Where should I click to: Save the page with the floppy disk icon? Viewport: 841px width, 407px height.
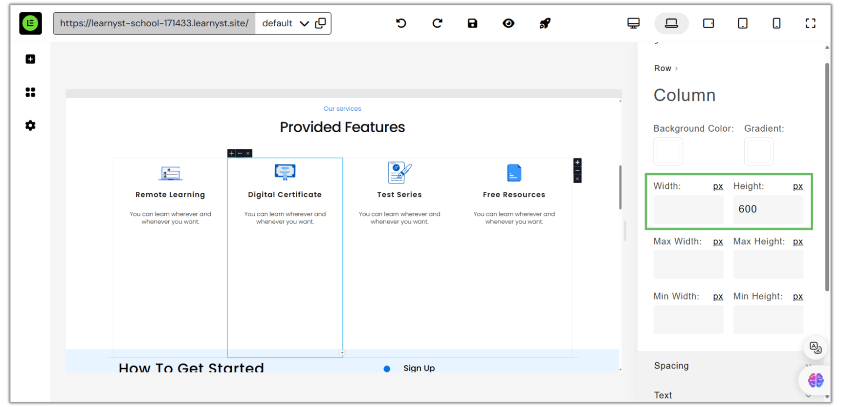pyautogui.click(x=472, y=23)
